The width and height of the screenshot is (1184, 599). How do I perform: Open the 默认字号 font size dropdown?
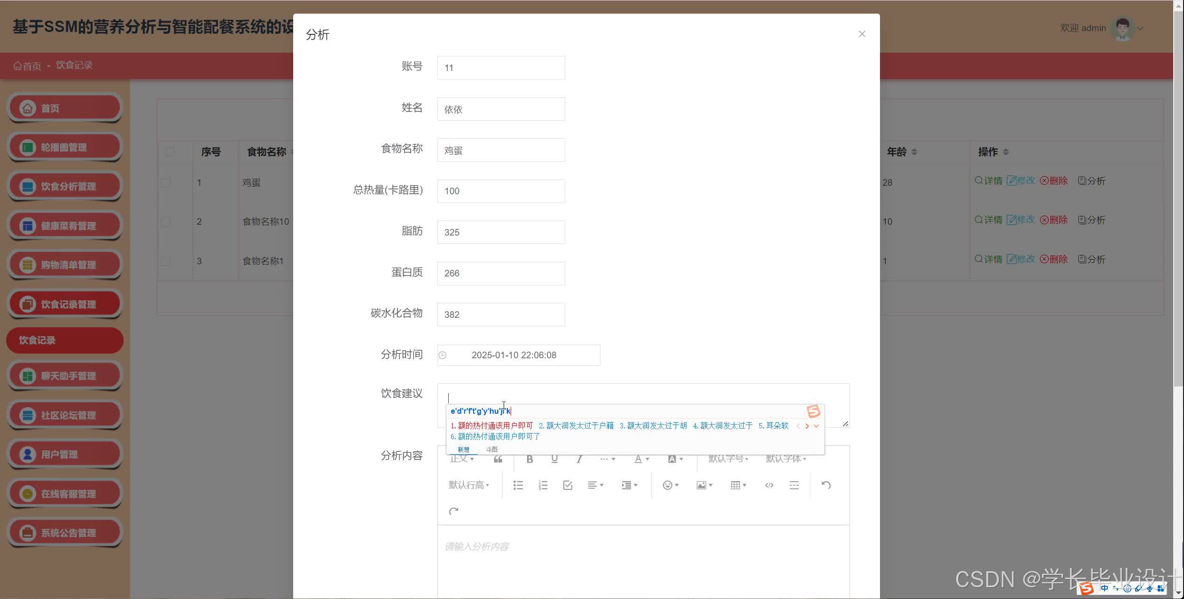pos(728,459)
